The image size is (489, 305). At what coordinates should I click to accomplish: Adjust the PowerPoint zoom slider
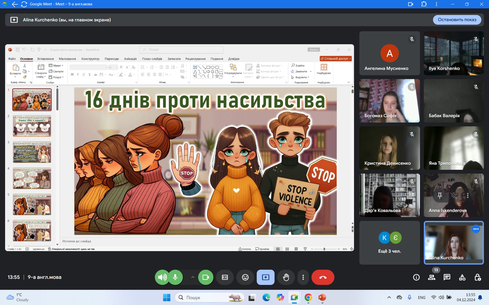pyautogui.click(x=324, y=249)
